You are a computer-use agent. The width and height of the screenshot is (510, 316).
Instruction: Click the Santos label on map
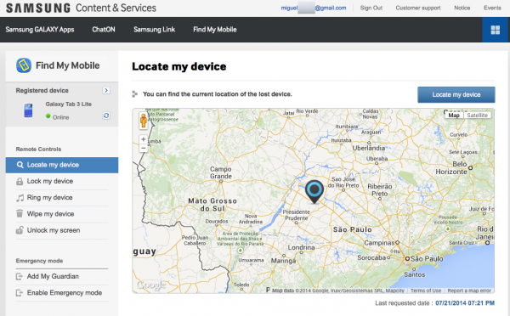[415, 274]
